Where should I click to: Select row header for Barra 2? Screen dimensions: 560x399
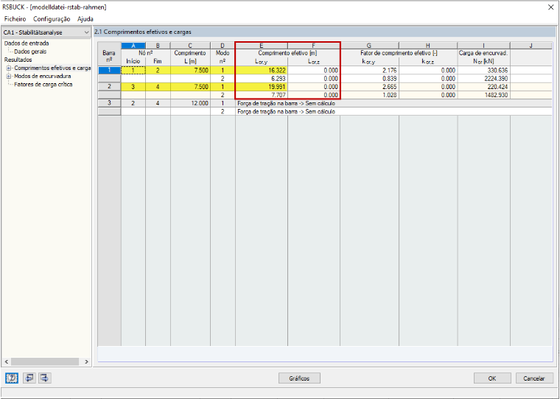coord(109,86)
